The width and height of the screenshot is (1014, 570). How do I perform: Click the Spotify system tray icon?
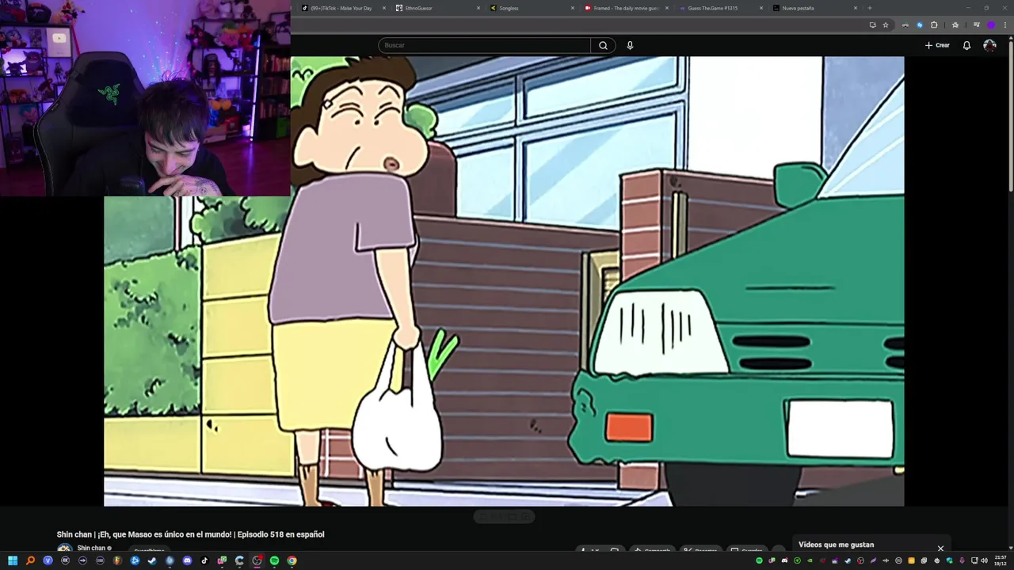pos(759,560)
